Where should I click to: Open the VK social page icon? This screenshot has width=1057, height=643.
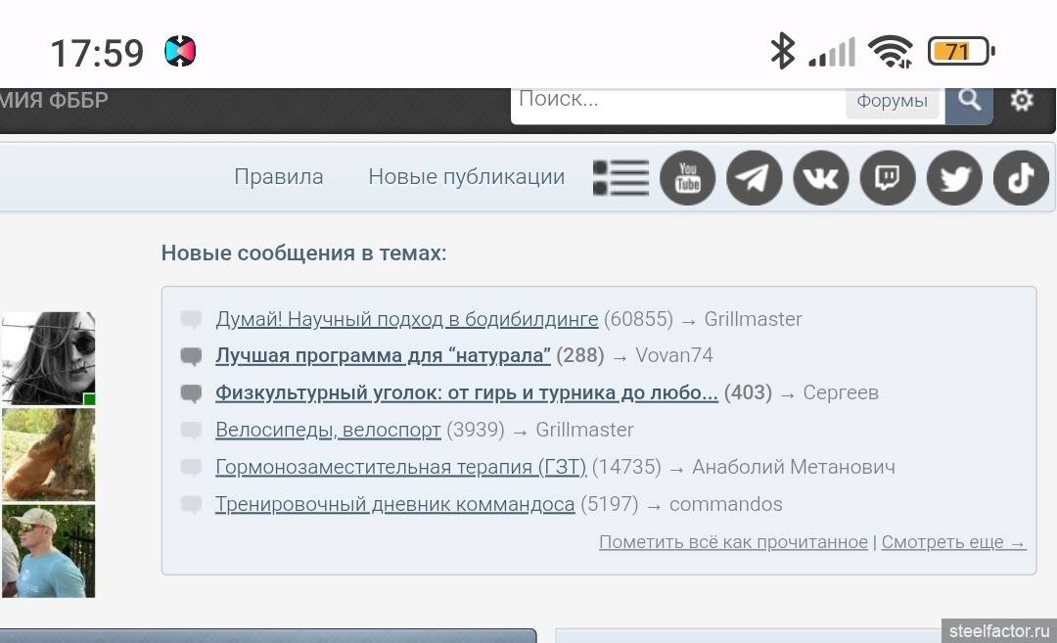pos(820,178)
